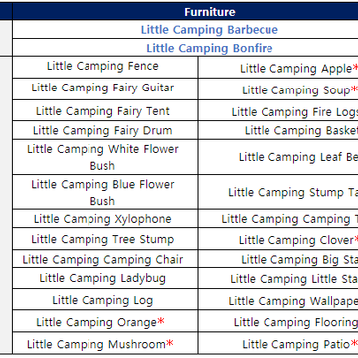
Task: Open the Little Camping Bonfire link
Action: (210, 48)
